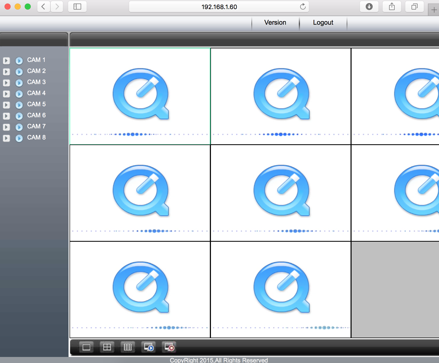The height and width of the screenshot is (363, 439).
Task: Click Logout in the top bar
Action: pos(323,23)
